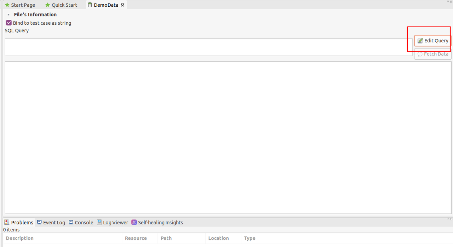The height and width of the screenshot is (247, 453).
Task: Switch to the Start Page tab
Action: 20,5
